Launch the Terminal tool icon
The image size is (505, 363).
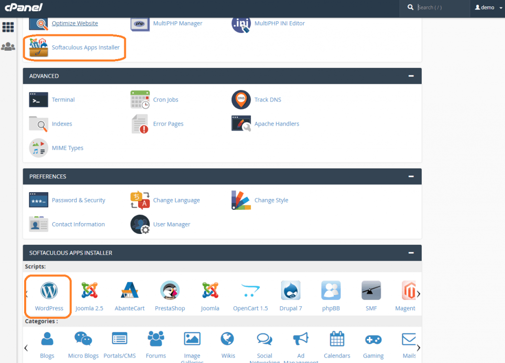click(x=63, y=99)
